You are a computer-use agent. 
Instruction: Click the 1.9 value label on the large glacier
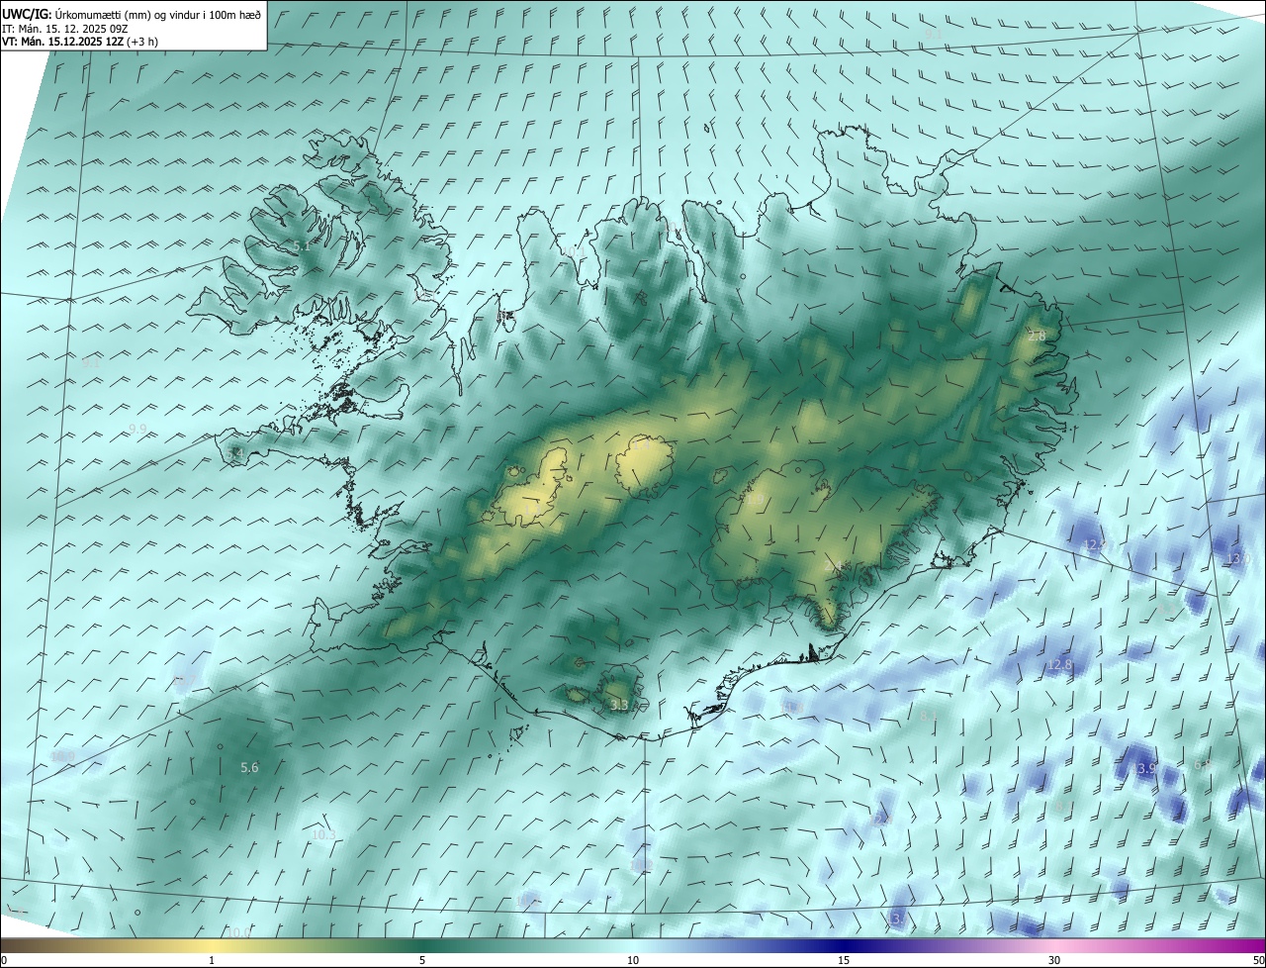coord(757,501)
